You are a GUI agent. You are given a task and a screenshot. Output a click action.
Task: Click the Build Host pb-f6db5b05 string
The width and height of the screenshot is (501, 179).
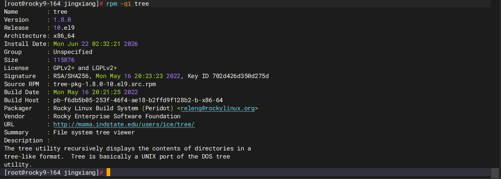[x=138, y=100]
